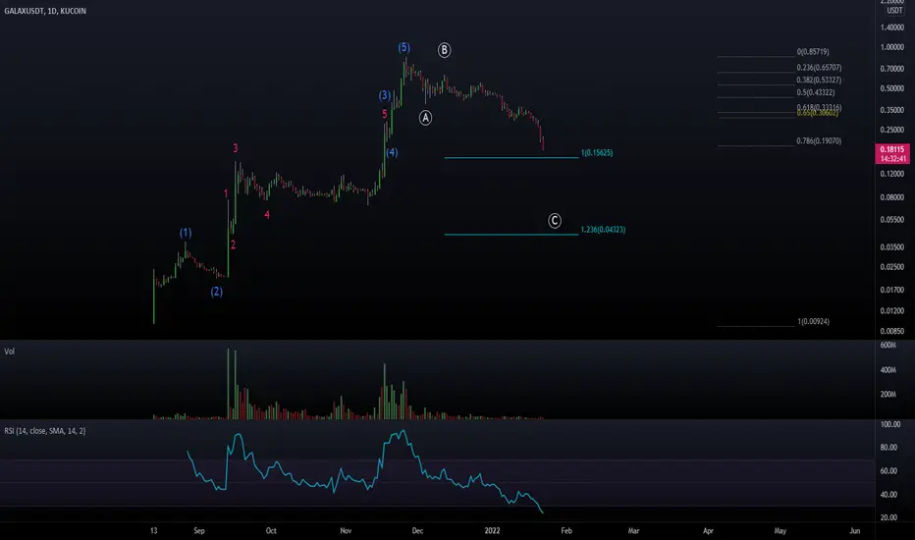The image size is (915, 540).
Task: Click the bar countdown timer 14:32:41
Action: coord(892,159)
